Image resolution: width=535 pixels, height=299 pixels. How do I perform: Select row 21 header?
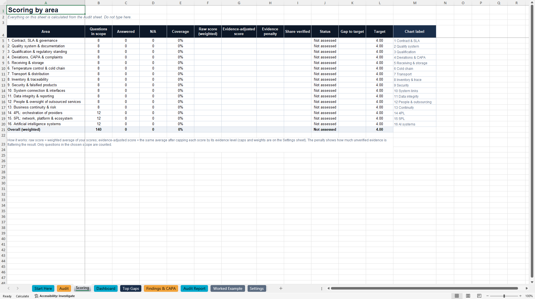tap(3, 130)
